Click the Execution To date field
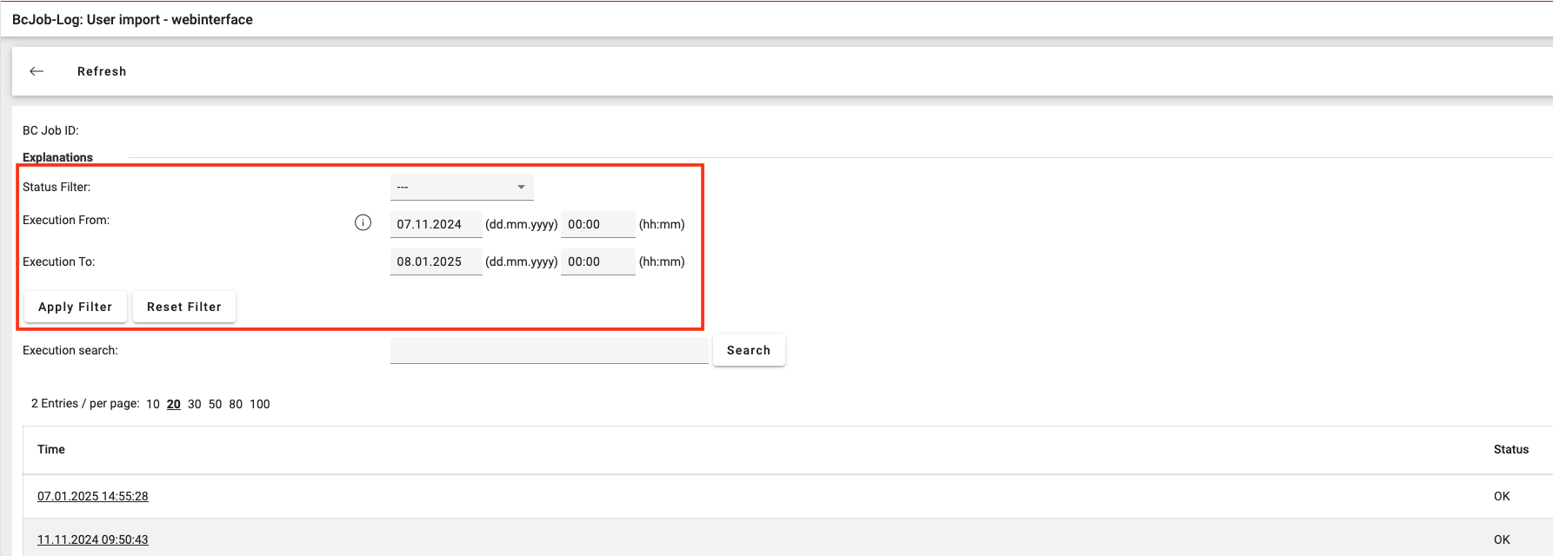This screenshot has width=1553, height=556. 436,261
